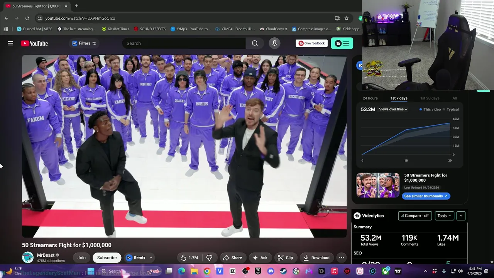Screen dimensions: 494x278
Task: Dislike the video with thumbs down
Action: point(209,258)
